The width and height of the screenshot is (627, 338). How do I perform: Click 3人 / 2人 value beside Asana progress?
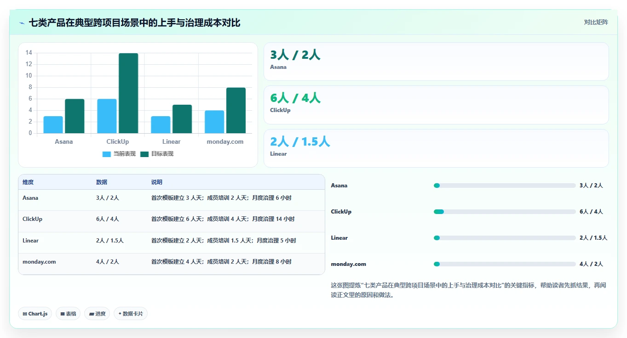(x=591, y=186)
